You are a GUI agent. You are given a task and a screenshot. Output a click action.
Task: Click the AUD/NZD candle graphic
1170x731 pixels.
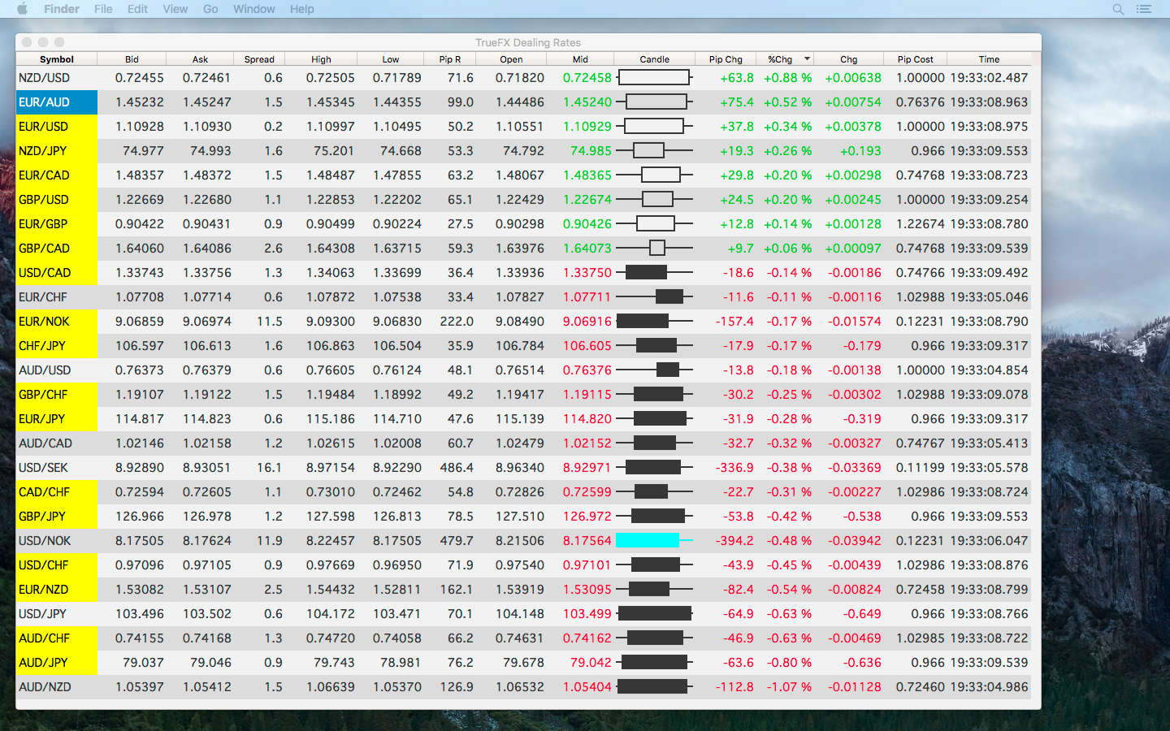654,686
